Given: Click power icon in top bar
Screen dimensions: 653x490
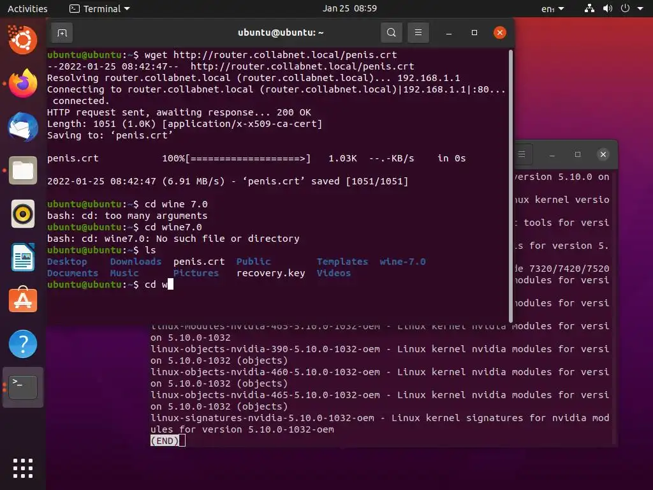Looking at the screenshot, I should (x=625, y=8).
